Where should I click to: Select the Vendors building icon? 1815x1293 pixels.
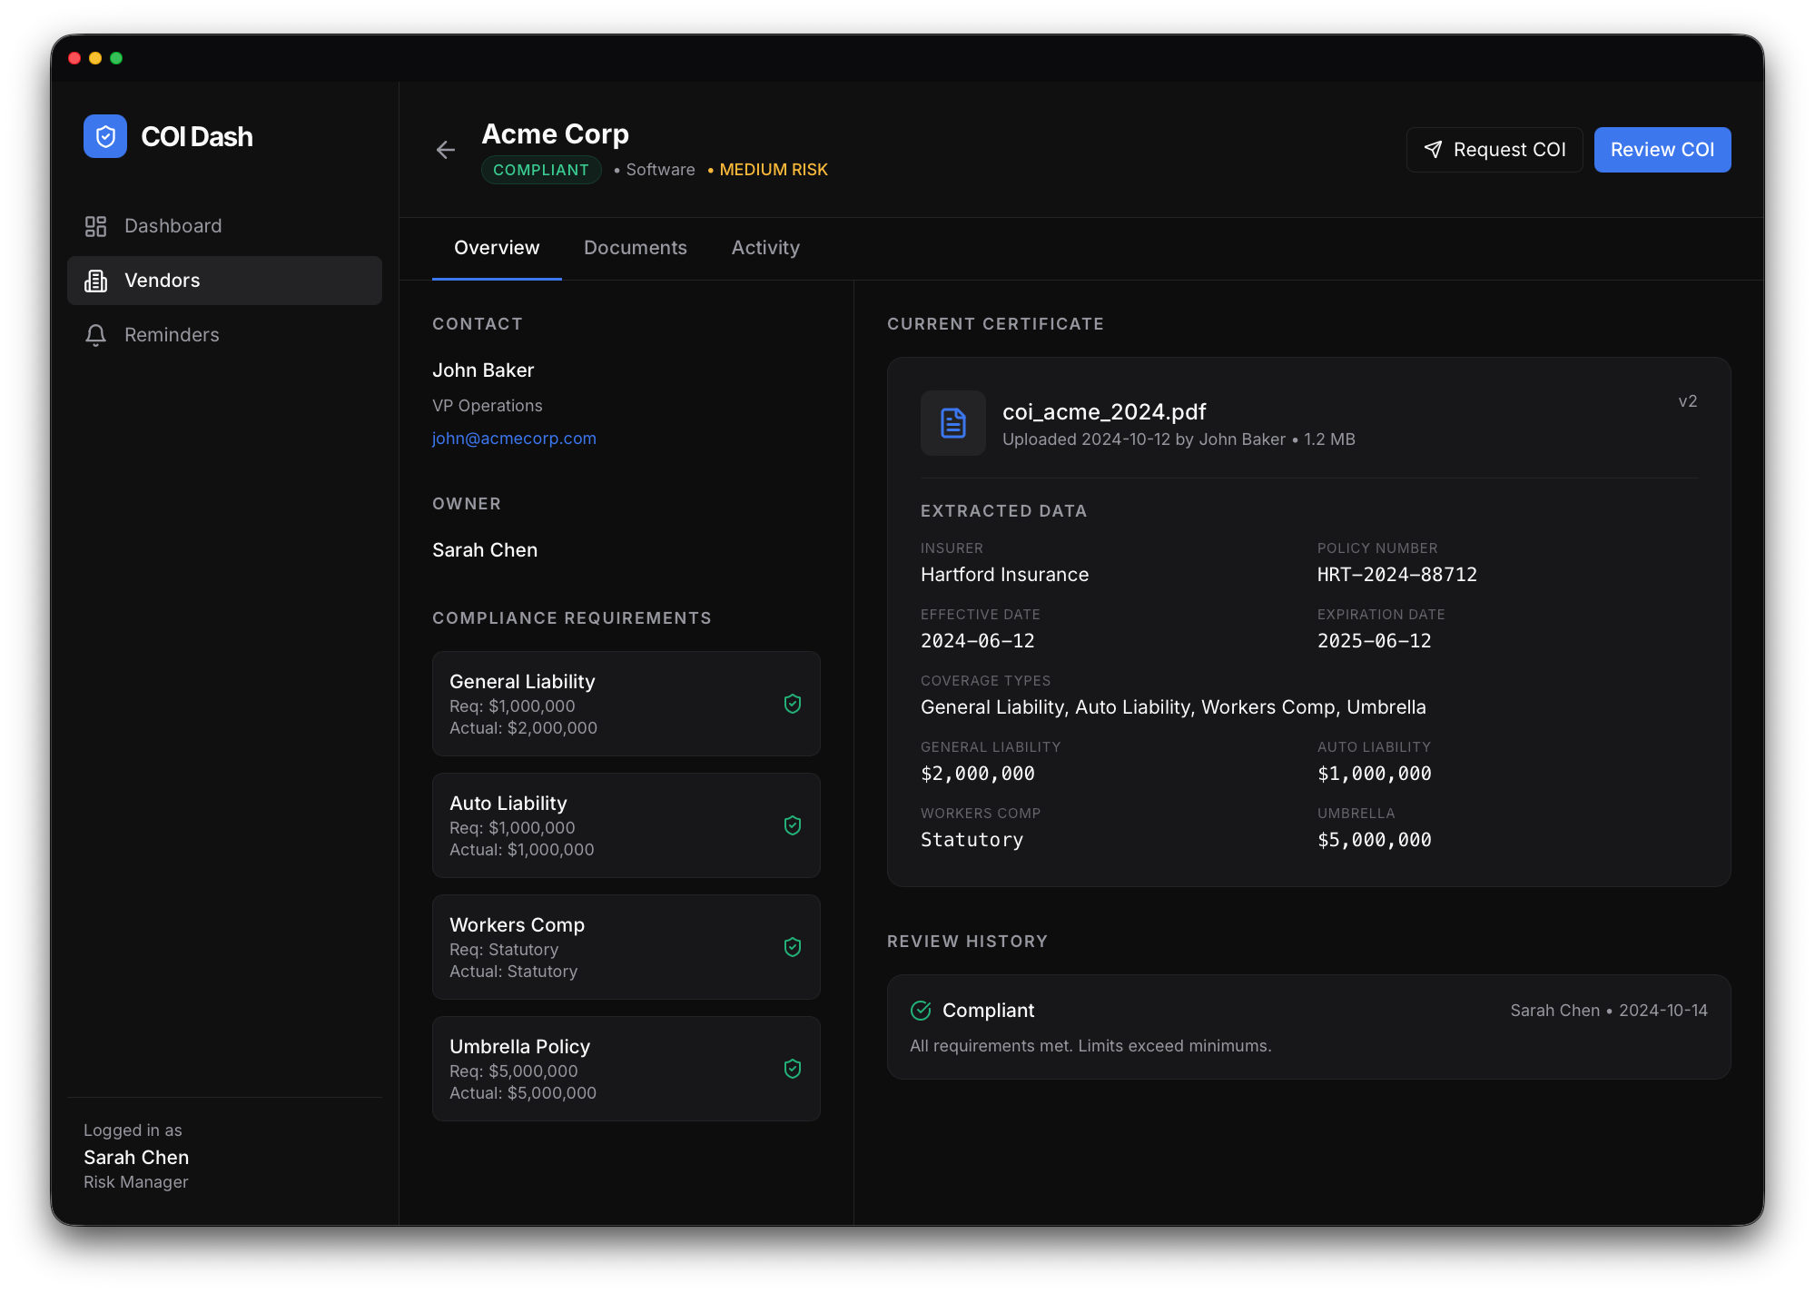[95, 281]
